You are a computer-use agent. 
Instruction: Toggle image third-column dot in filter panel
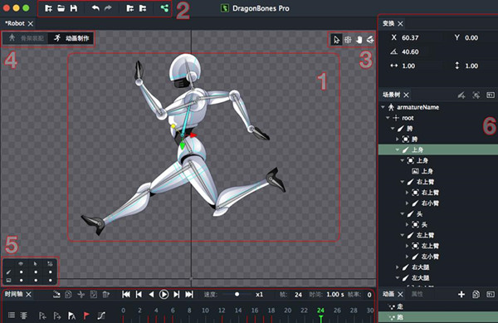[x=50, y=280]
